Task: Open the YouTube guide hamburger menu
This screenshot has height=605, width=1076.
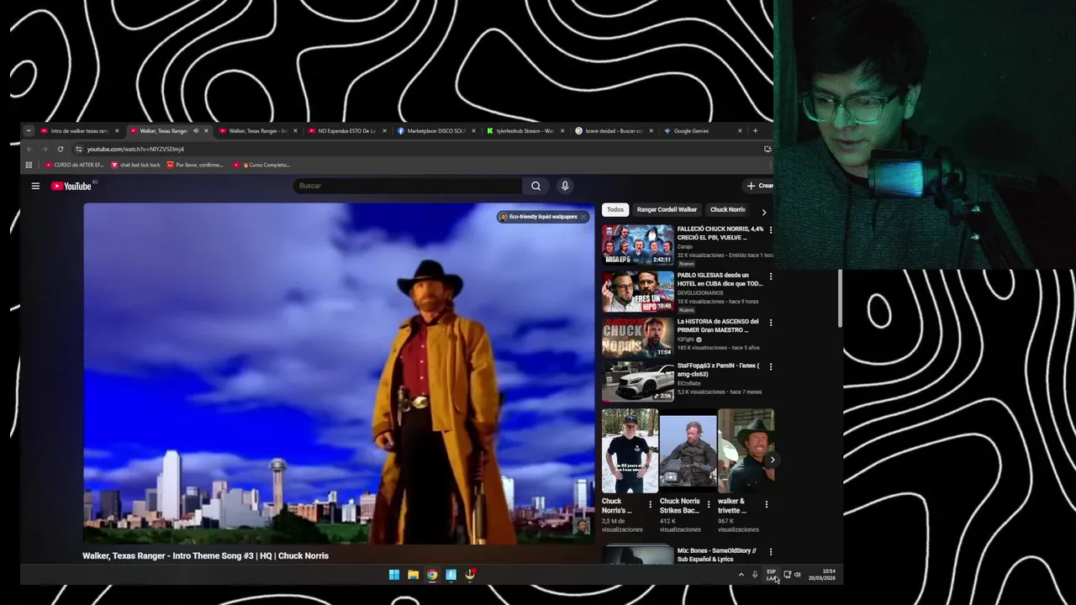Action: click(x=35, y=186)
